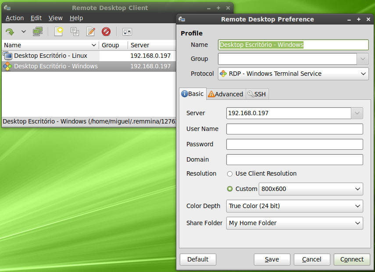Open the Action menu

[x=14, y=18]
